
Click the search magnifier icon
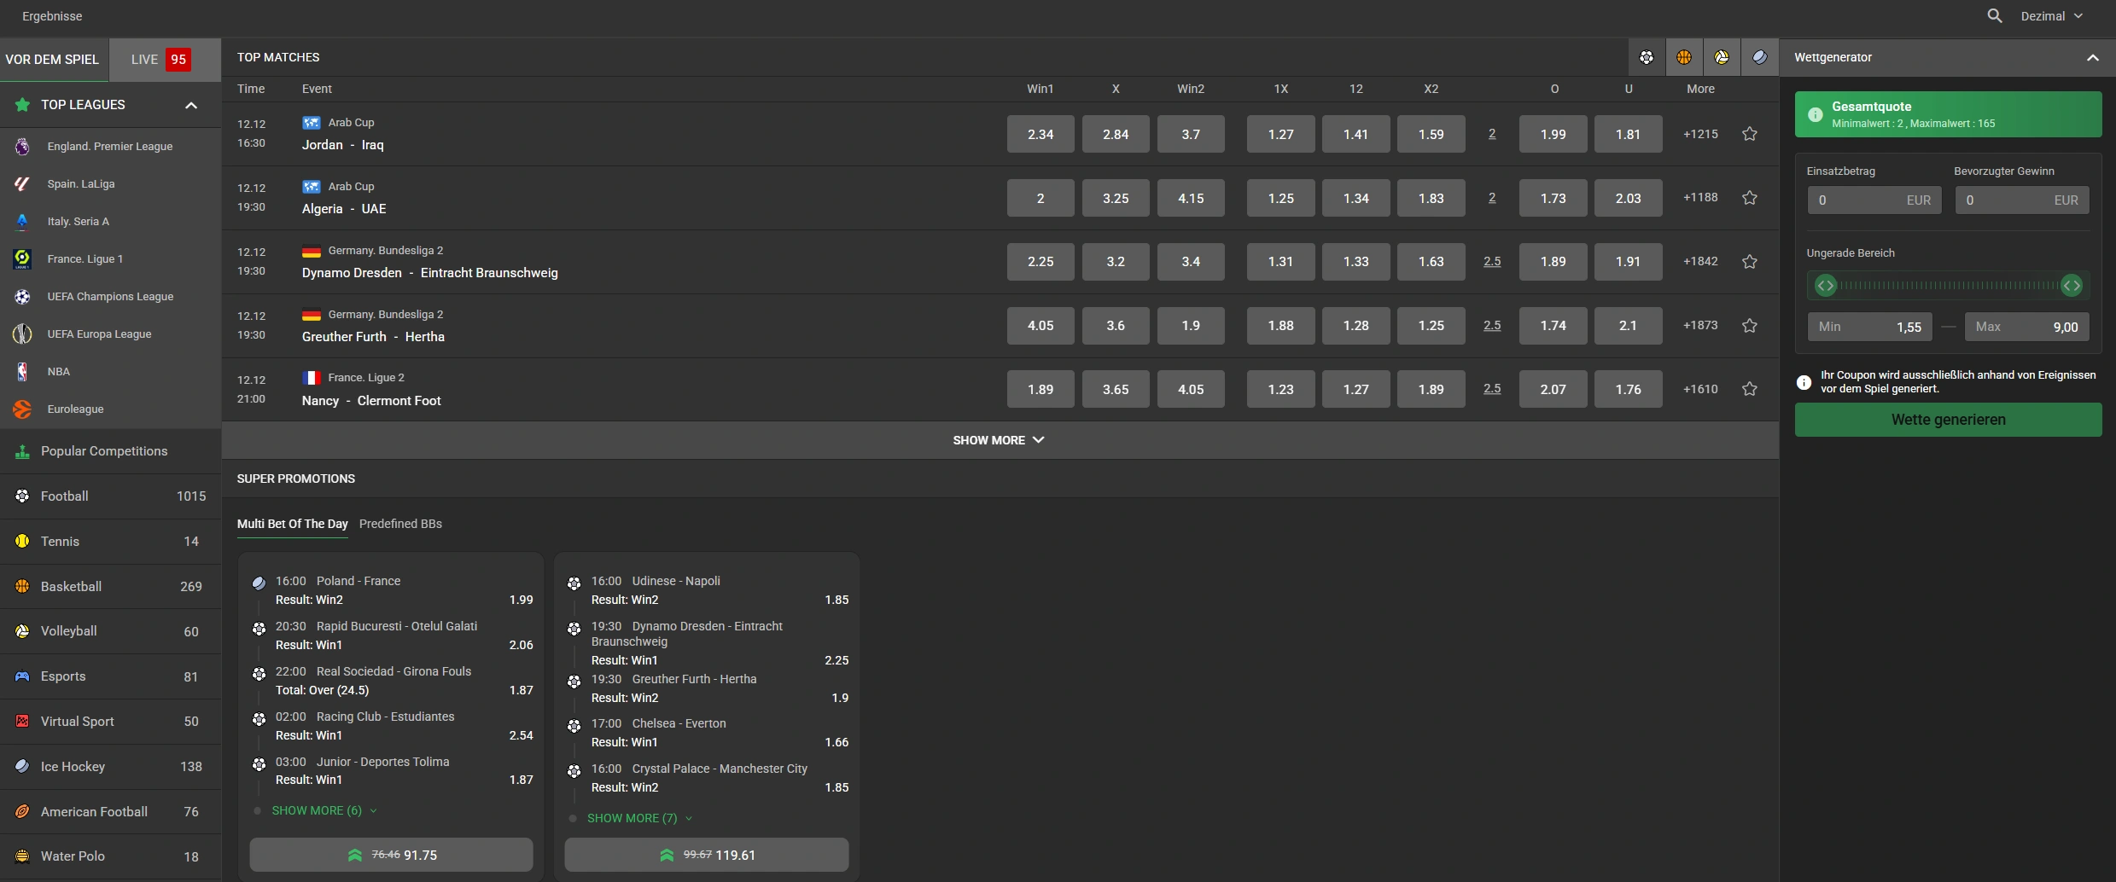point(1994,15)
